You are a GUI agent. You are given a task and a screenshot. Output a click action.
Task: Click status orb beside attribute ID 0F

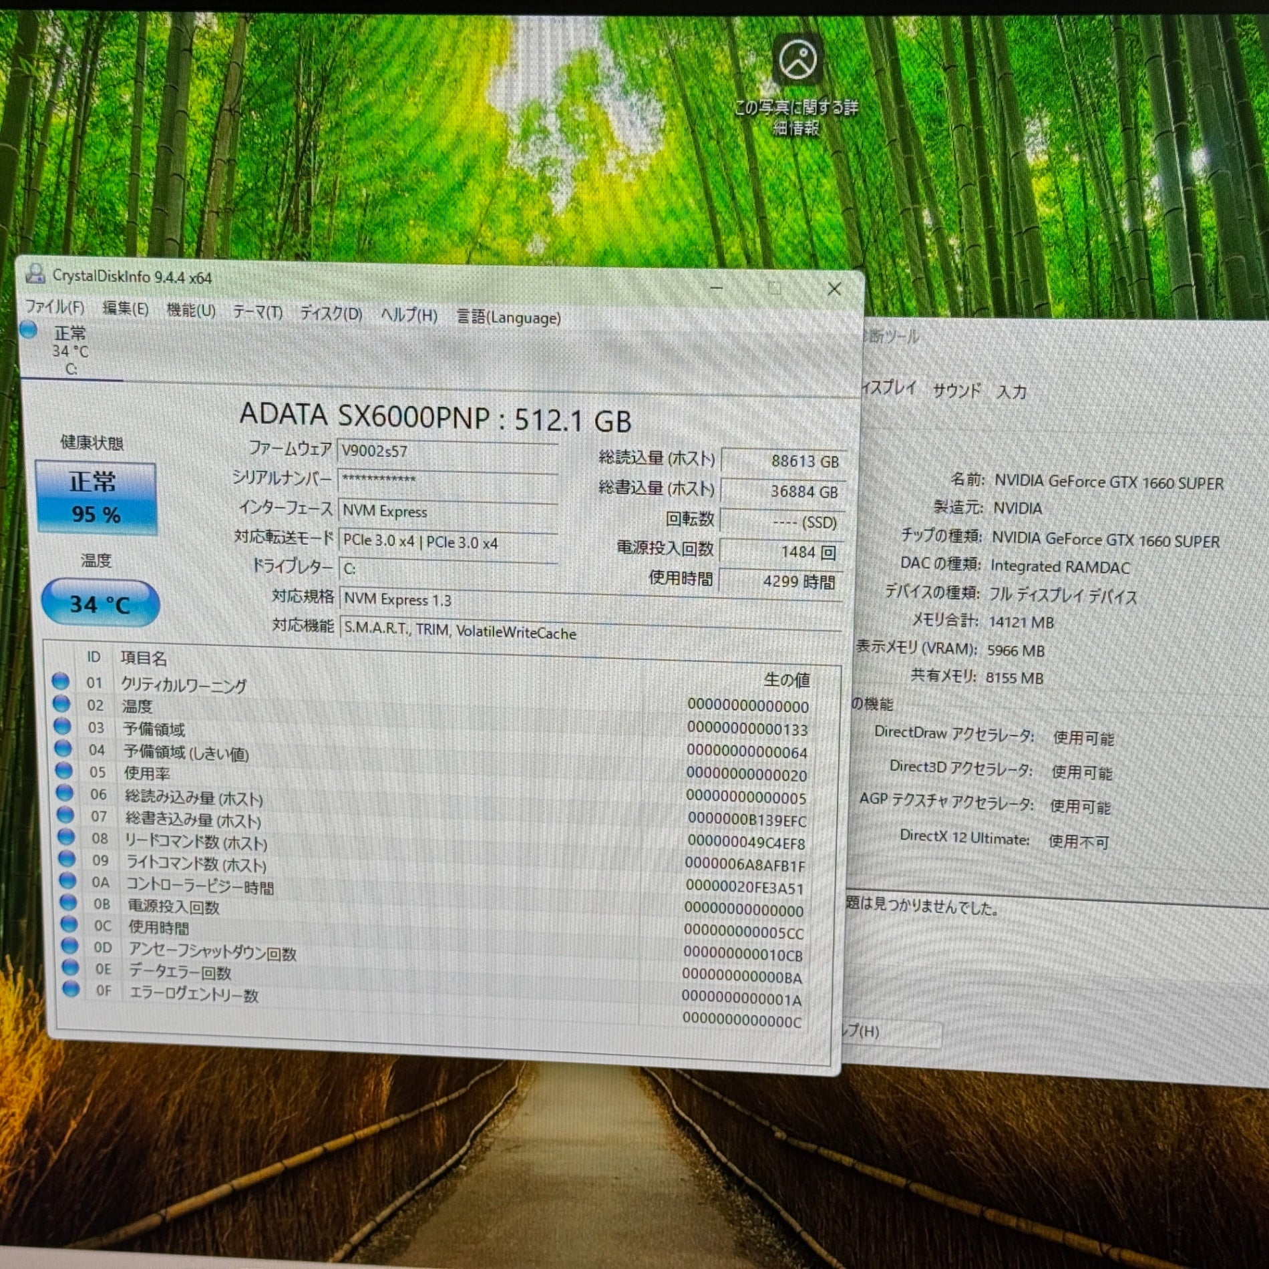click(x=71, y=989)
